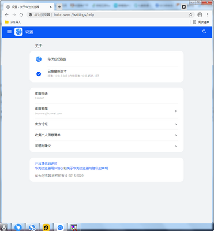214x231 pixels.
Task: Open the 关于华为浏览器与隐私的声明 link
Action: click(x=87, y=168)
